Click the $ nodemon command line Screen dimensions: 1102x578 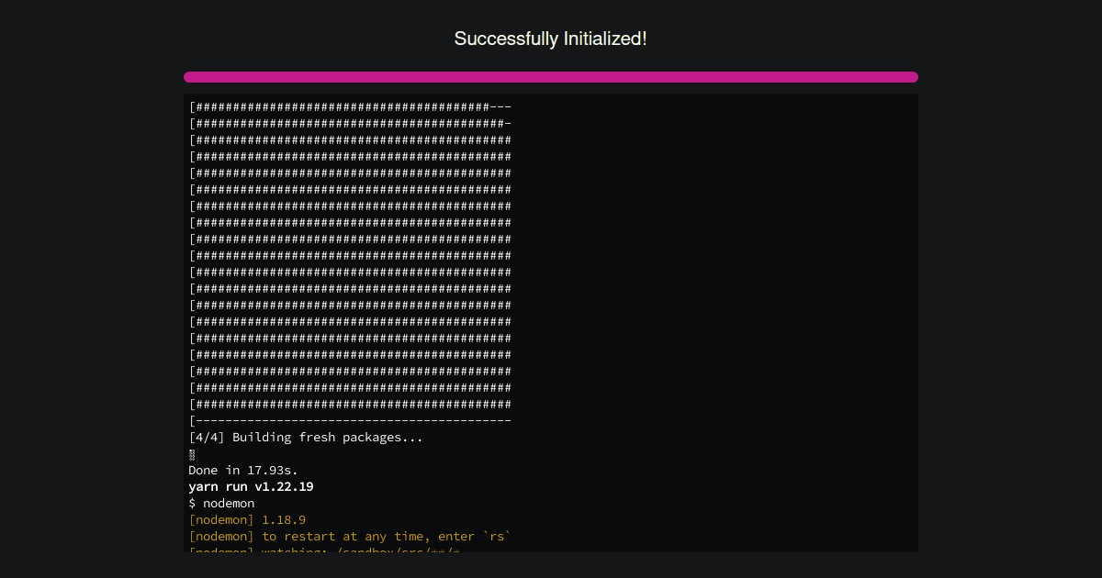221,503
